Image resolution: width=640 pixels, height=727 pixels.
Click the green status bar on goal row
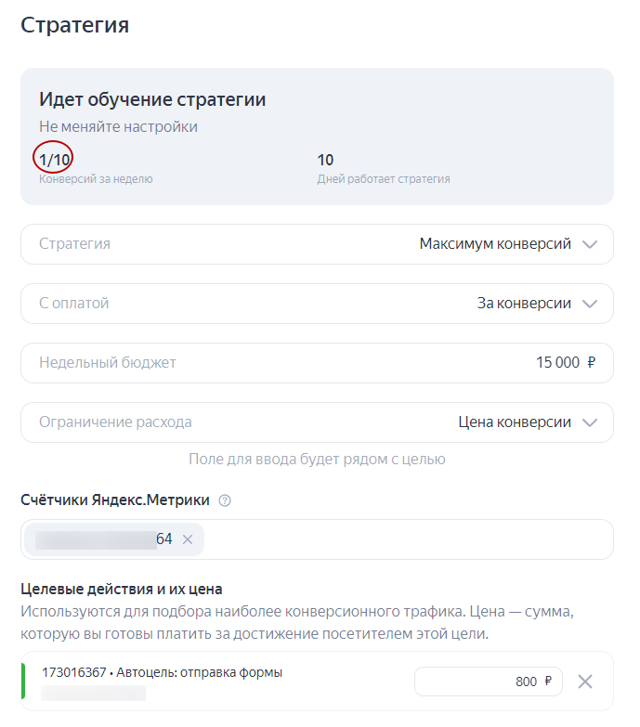coord(23,682)
